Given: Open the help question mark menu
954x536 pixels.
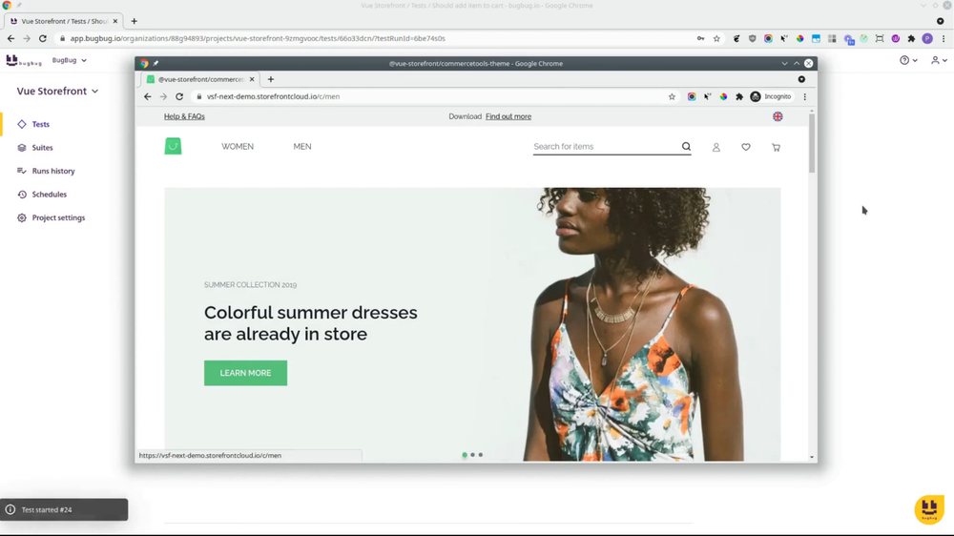Looking at the screenshot, I should click(x=908, y=60).
